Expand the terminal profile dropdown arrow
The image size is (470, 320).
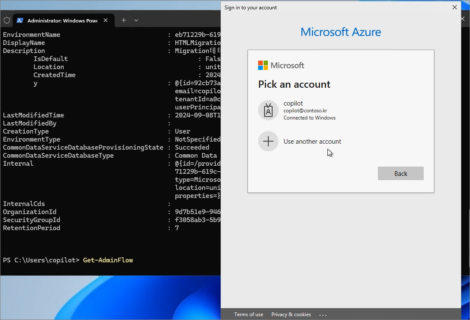click(136, 20)
